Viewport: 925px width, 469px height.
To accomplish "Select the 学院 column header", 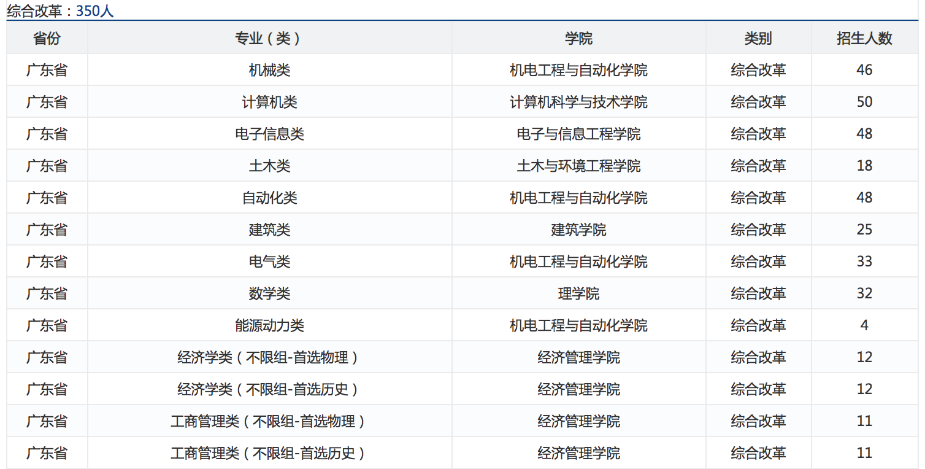I will point(578,38).
